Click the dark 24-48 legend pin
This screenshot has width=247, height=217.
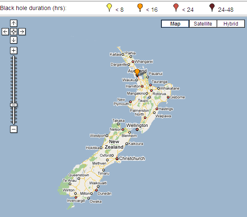[x=212, y=7]
